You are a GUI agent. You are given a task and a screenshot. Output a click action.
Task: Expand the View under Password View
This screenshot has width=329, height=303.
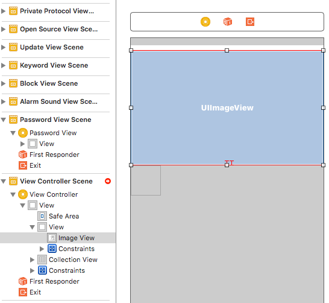tap(22, 144)
